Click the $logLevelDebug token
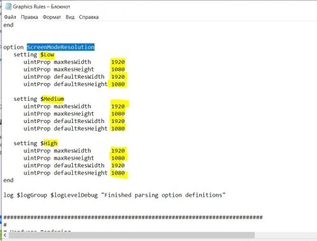This screenshot has width=317, height=241. tap(74, 195)
